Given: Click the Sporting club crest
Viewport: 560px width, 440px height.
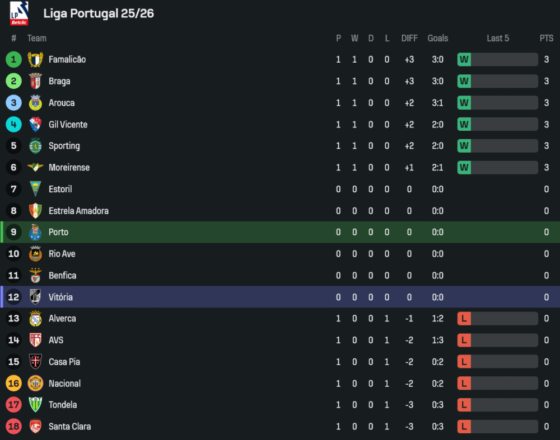Looking at the screenshot, I should click(x=35, y=146).
